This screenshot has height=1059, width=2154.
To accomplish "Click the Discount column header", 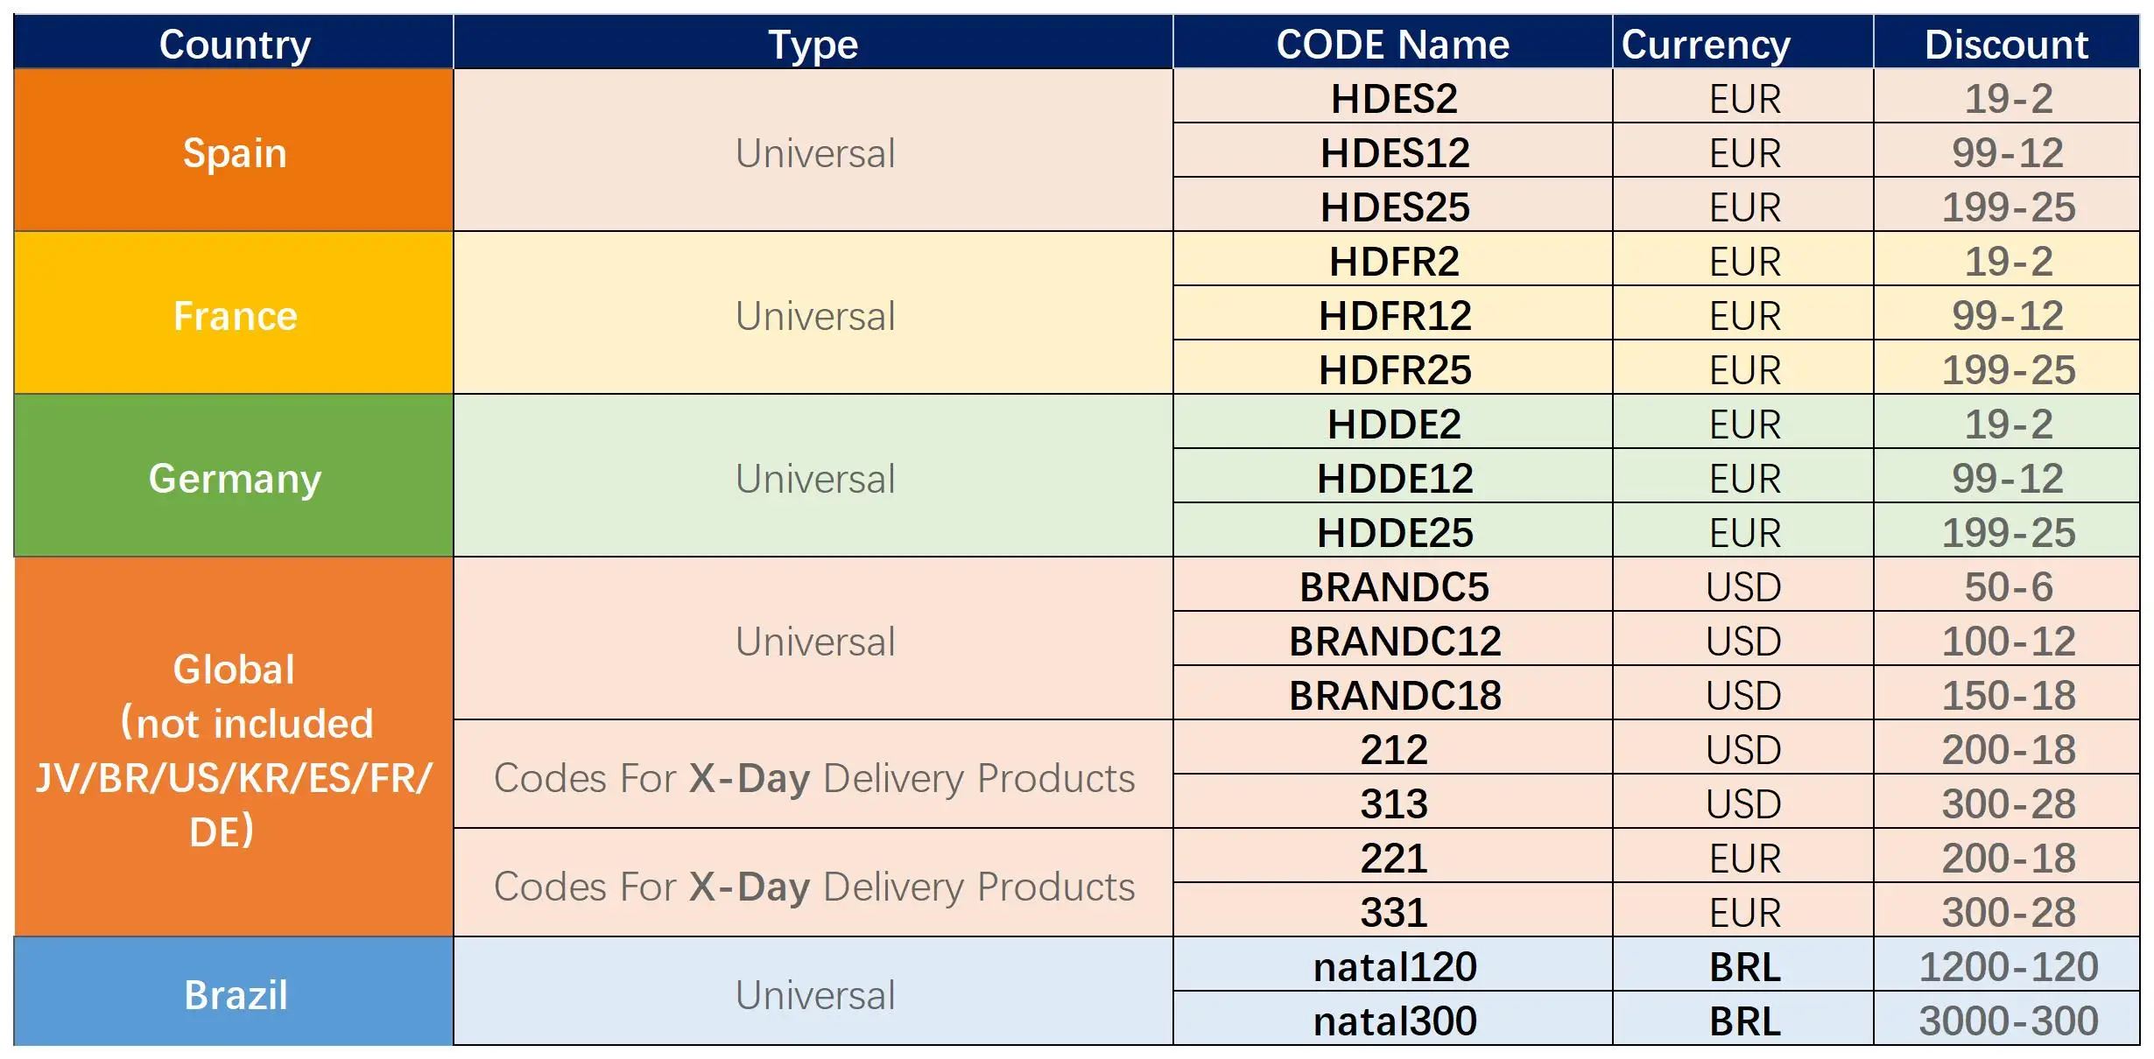I will coord(2006,44).
